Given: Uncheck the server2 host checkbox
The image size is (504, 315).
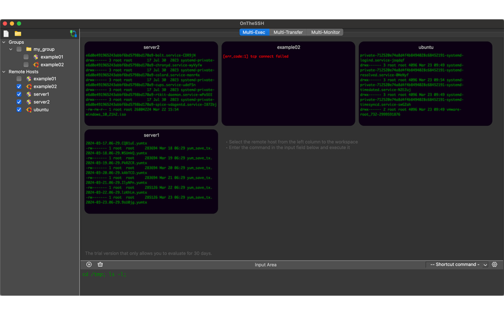Looking at the screenshot, I should click(19, 102).
